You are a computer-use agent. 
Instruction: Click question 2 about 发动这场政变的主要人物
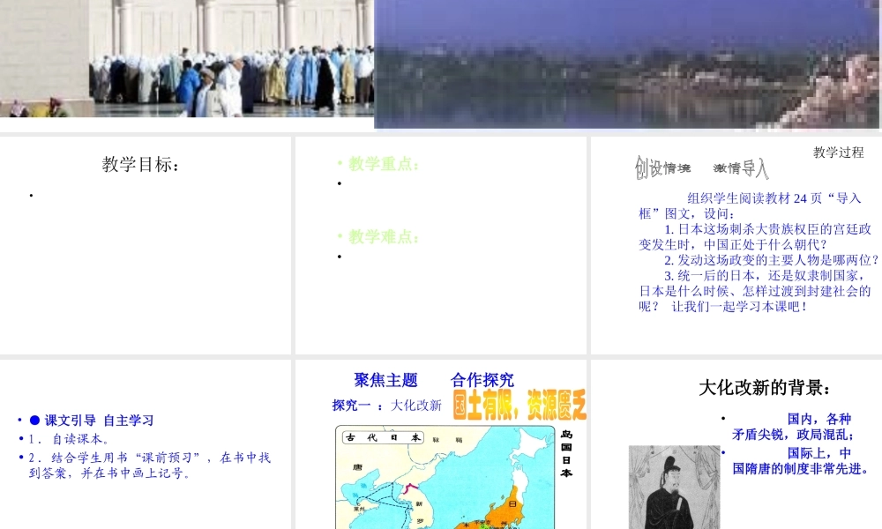[771, 260]
